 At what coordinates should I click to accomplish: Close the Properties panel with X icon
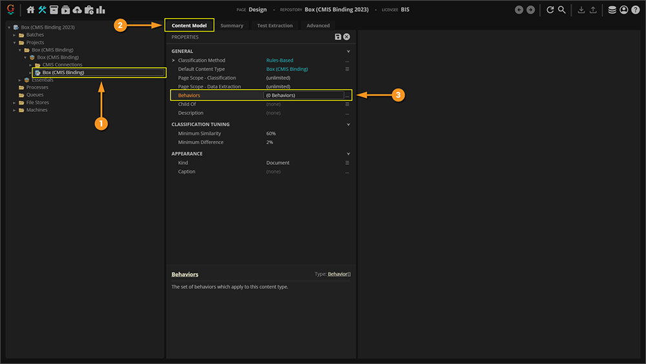pos(347,37)
